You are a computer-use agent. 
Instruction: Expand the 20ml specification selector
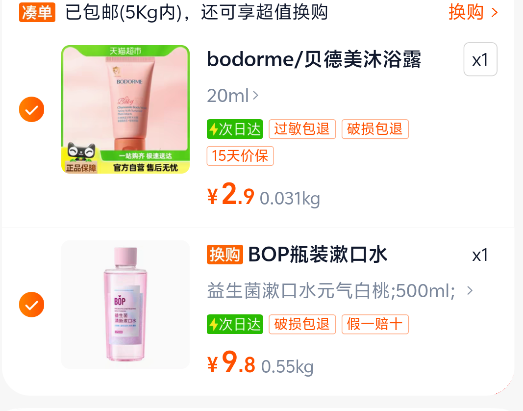pyautogui.click(x=233, y=96)
